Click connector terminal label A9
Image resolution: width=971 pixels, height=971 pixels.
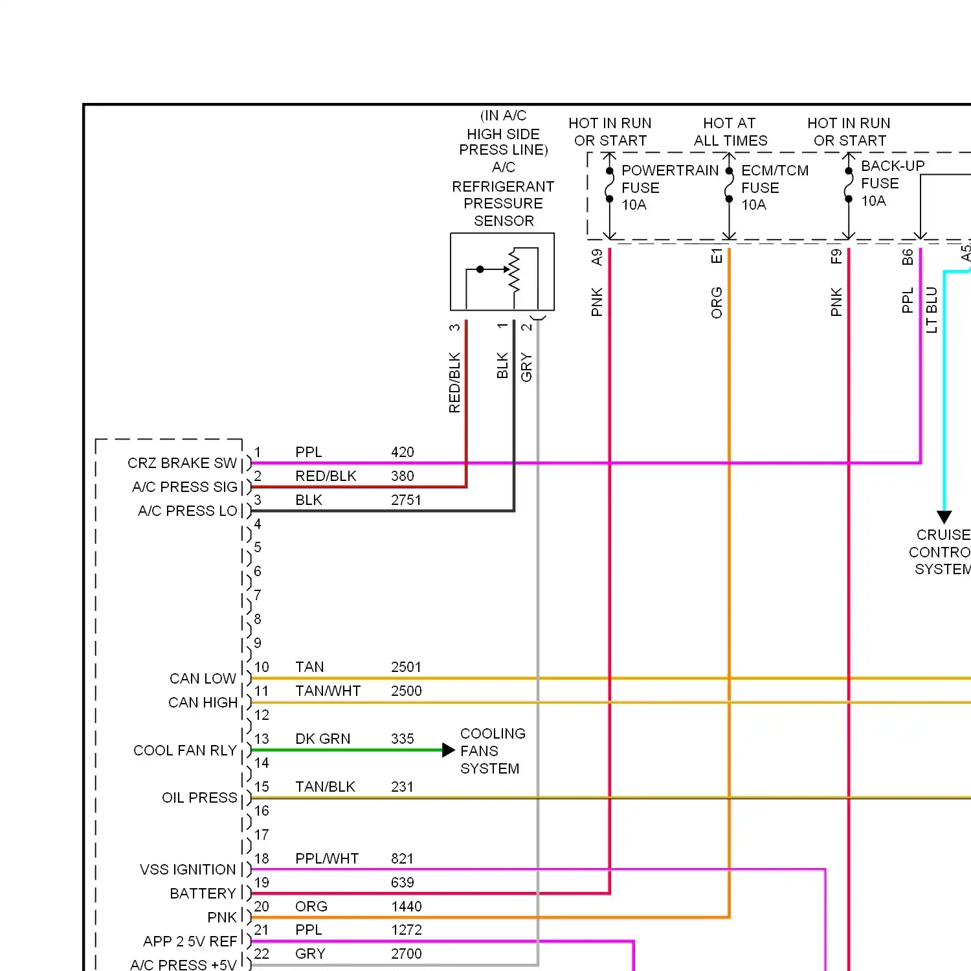pos(597,257)
